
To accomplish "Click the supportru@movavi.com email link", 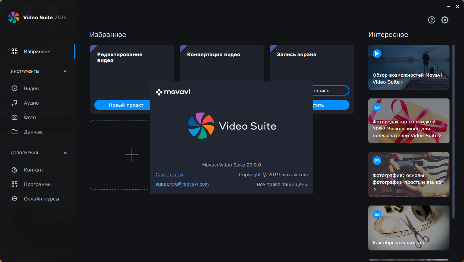I will (x=182, y=184).
